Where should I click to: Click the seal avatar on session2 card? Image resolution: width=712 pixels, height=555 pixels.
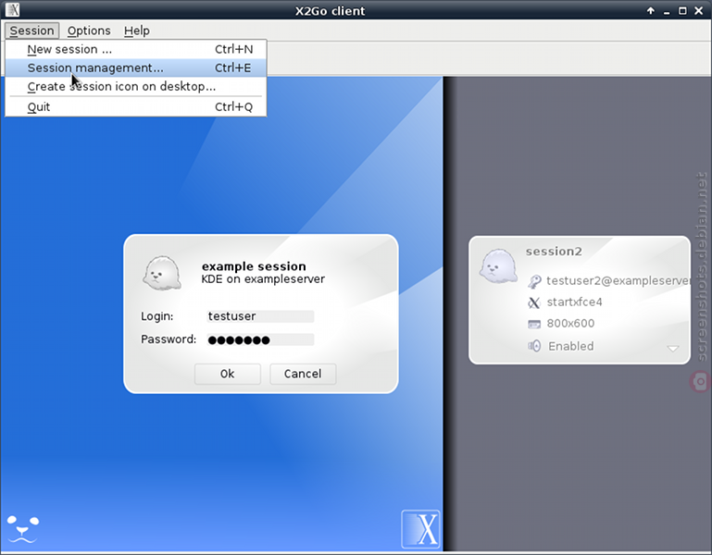(x=498, y=265)
